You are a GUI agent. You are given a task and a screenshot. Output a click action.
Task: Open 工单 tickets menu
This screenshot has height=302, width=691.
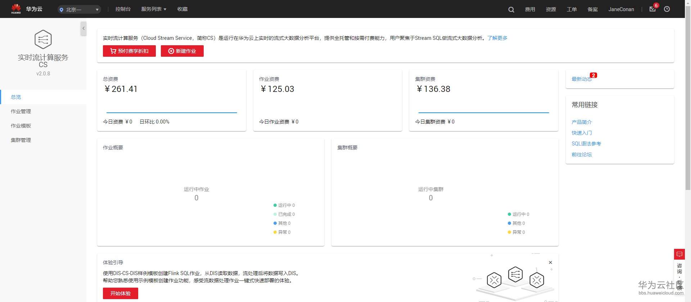pyautogui.click(x=572, y=9)
